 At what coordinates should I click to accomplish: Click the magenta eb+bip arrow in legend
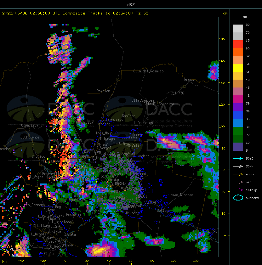pyautogui.click(x=238, y=190)
